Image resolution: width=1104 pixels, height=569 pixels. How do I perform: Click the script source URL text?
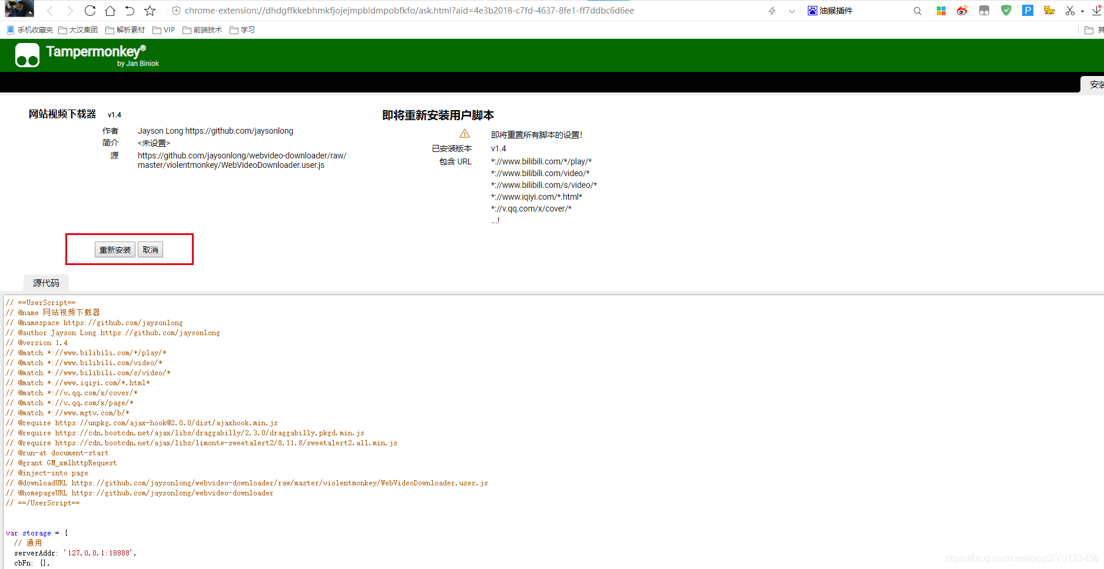click(242, 160)
